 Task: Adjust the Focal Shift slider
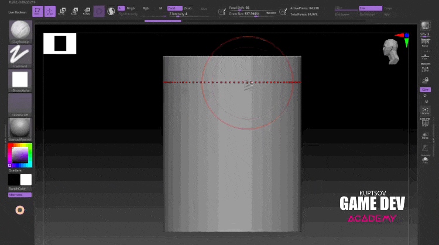pos(253,8)
